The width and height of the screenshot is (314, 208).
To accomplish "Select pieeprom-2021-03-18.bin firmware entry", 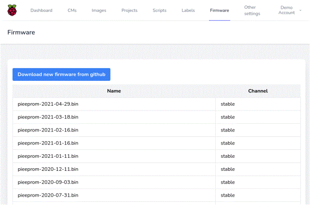I will pos(48,117).
